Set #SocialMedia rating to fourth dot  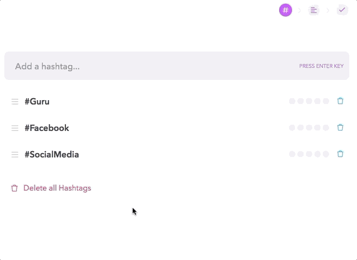point(318,154)
